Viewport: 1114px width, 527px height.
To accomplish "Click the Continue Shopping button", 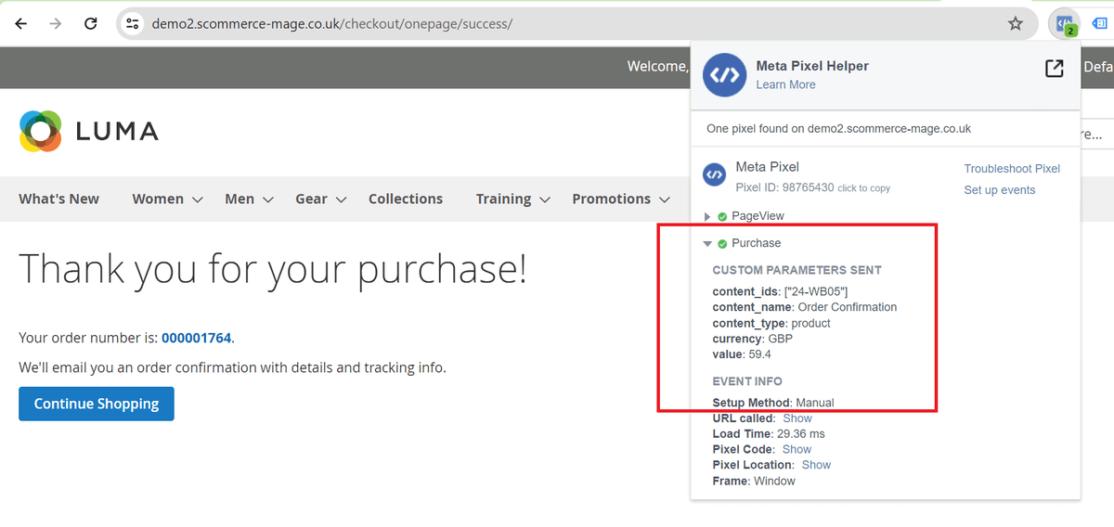I will coord(97,404).
